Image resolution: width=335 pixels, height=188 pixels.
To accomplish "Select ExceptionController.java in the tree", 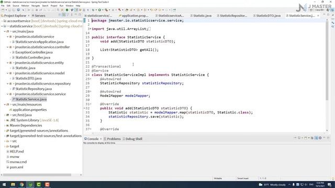I will [33, 52].
